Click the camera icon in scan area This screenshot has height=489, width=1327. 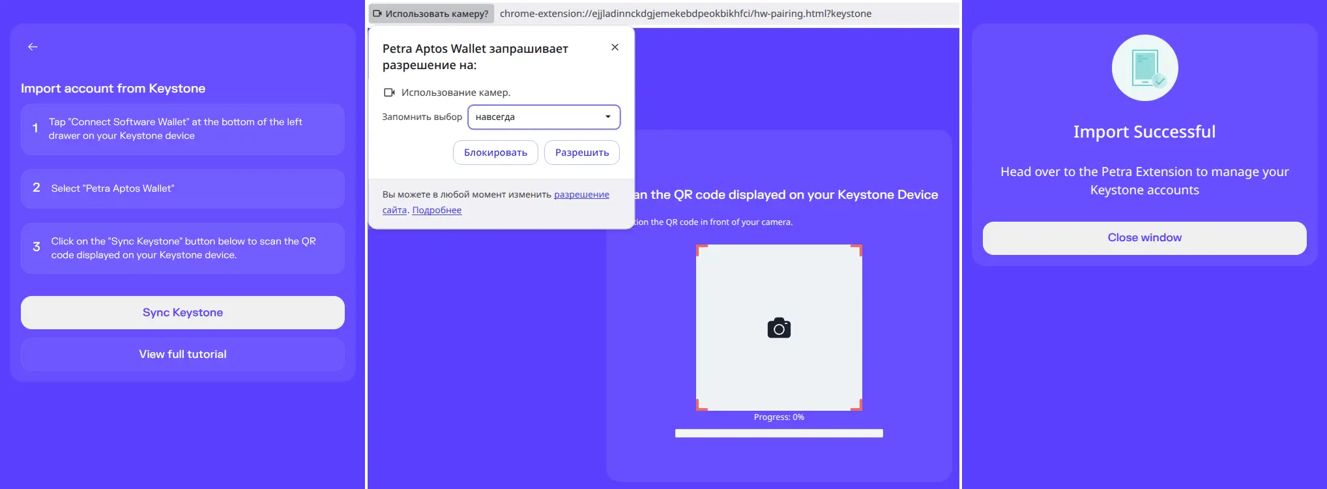[779, 328]
